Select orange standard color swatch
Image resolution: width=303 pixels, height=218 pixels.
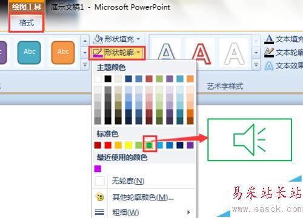118,145
